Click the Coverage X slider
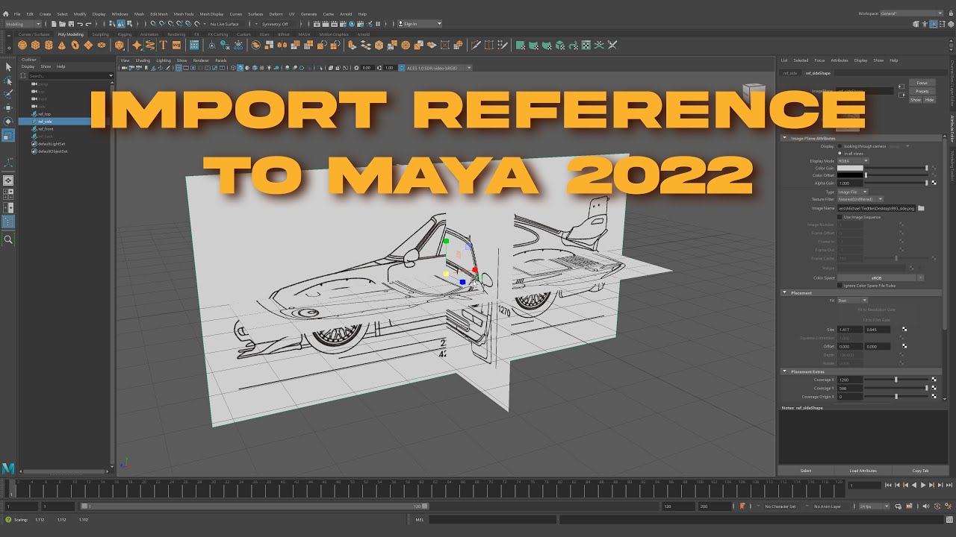Image resolution: width=956 pixels, height=537 pixels. [896, 380]
